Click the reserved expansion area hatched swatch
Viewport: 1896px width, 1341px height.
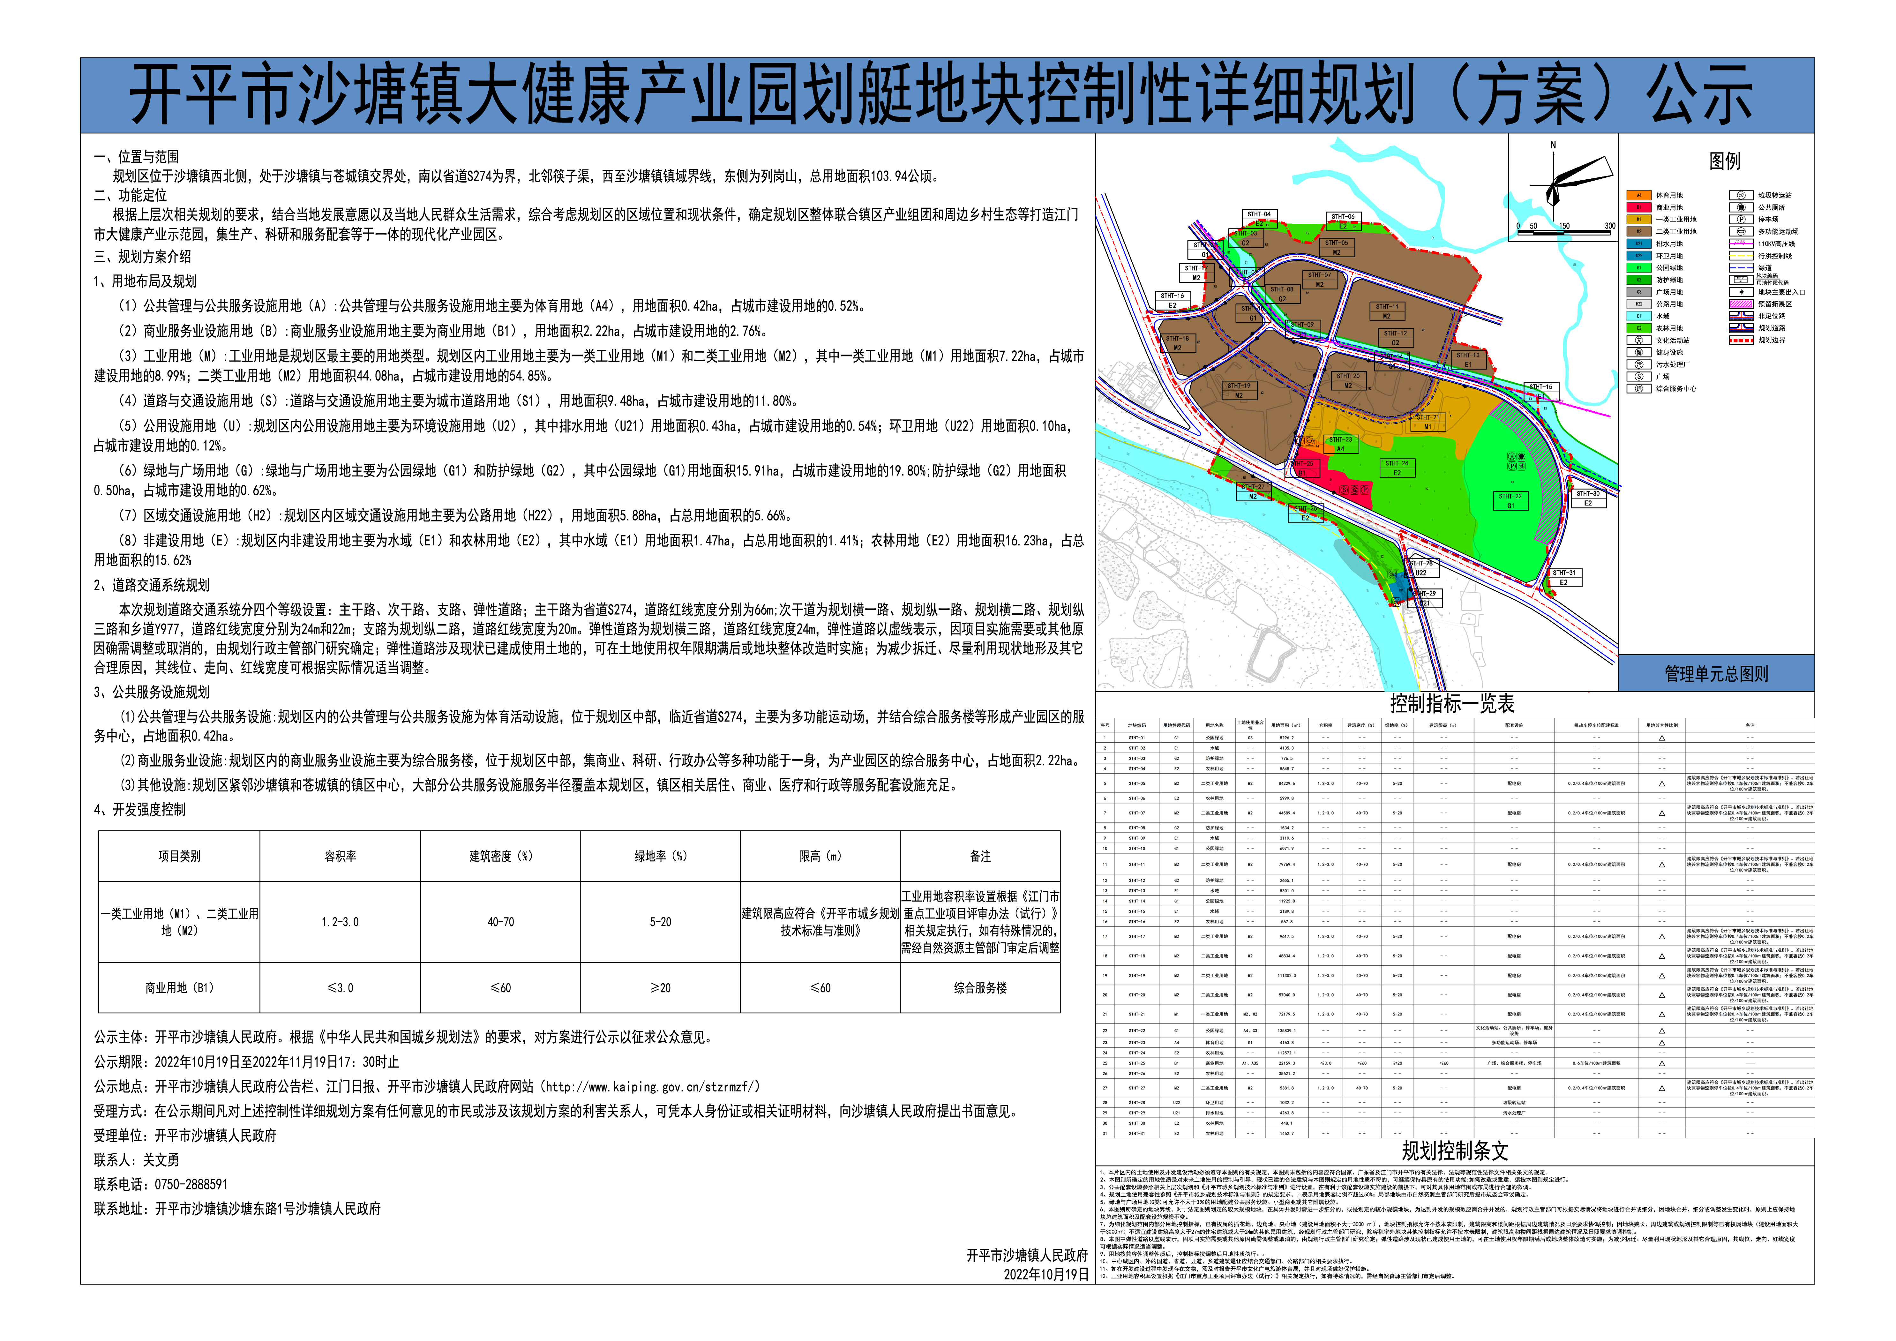[1741, 304]
